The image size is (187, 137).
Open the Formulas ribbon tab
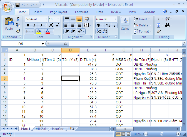tap(81, 12)
